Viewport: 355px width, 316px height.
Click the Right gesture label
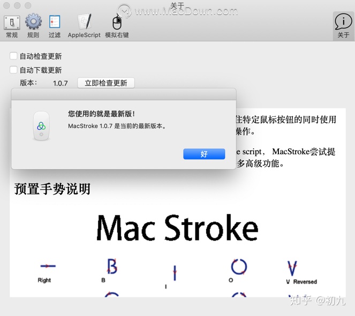coord(44,281)
